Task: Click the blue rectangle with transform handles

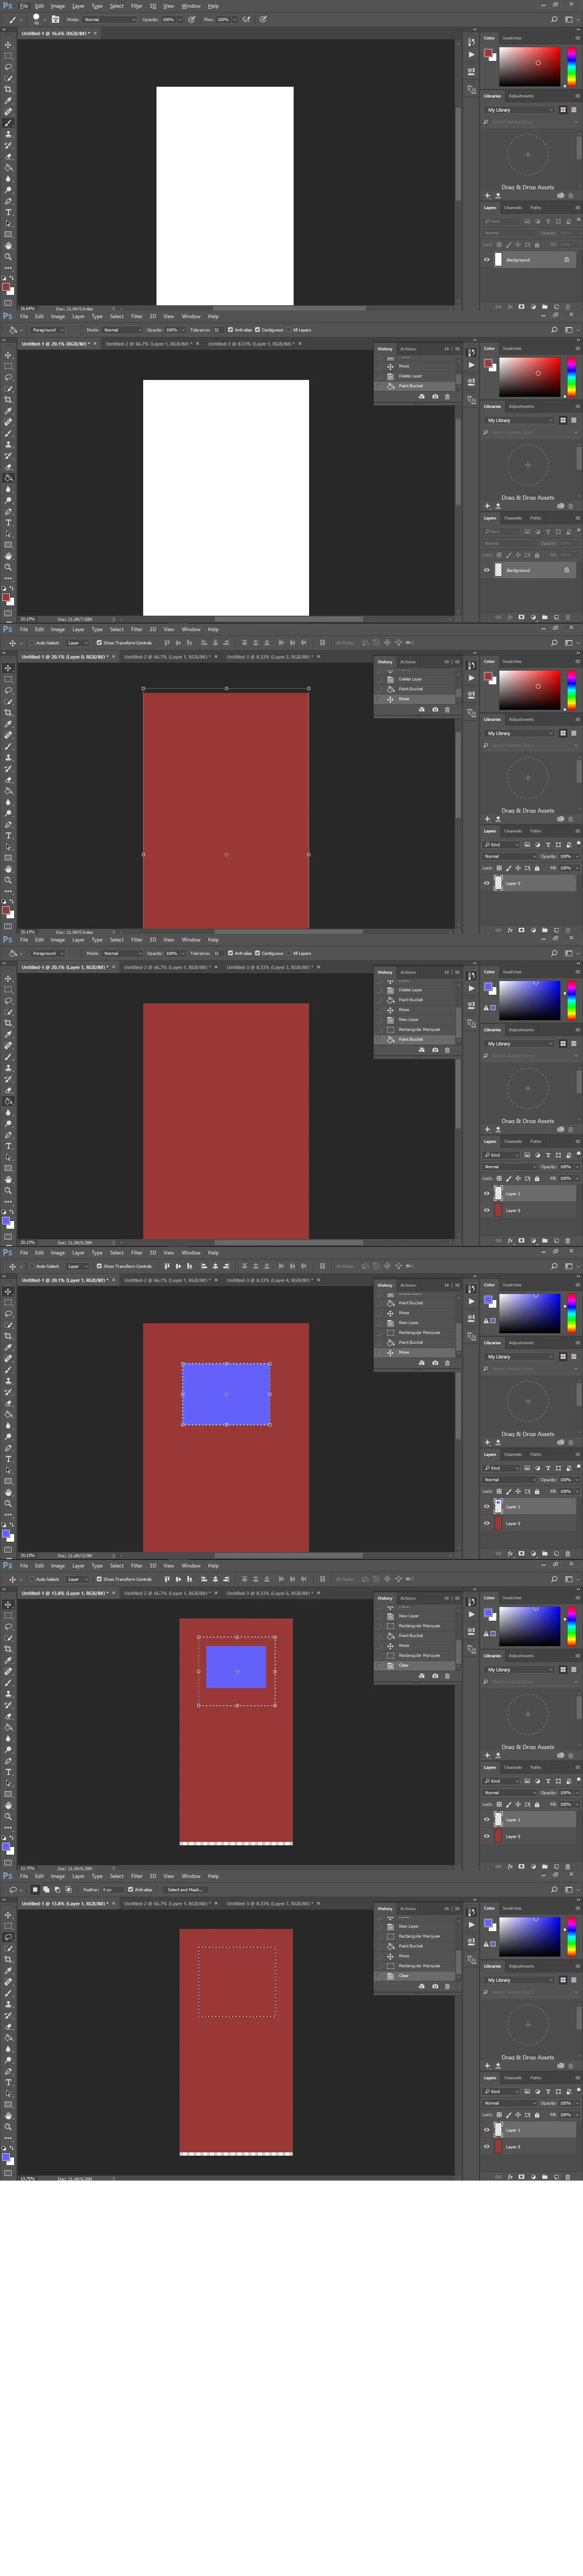Action: coord(227,1394)
